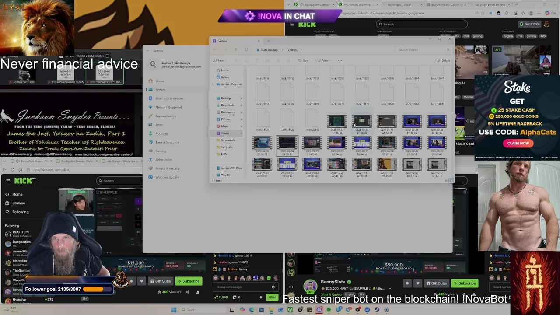Image resolution: width=560 pixels, height=315 pixels.
Task: Click the Joshua Heidlebaugh account profile in Settings
Action: pos(175,65)
